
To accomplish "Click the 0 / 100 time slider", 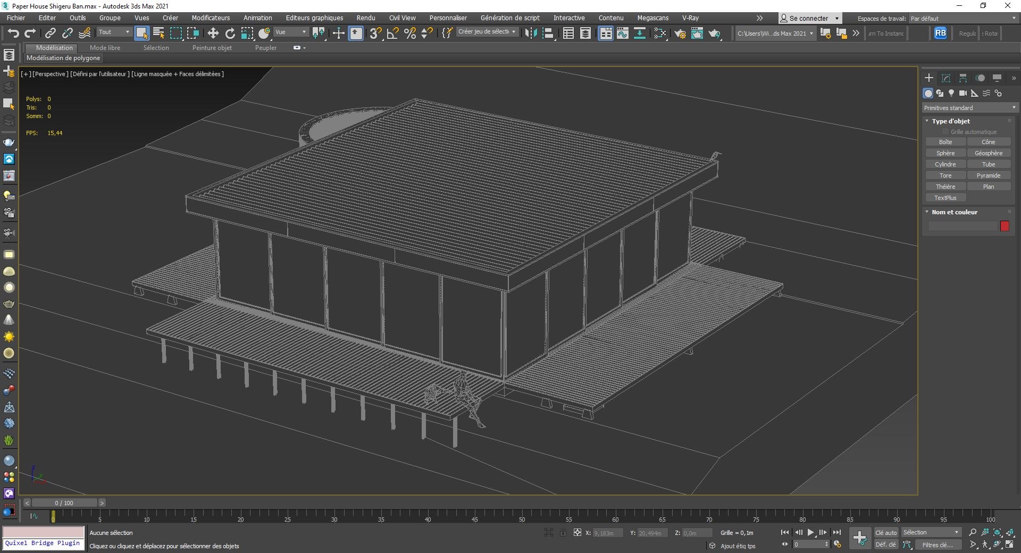I will [x=64, y=503].
